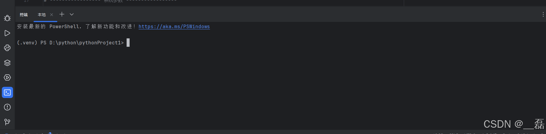This screenshot has width=546, height=134.
Task: Click the D:\python\pythonProject1 prompt path
Action: [x=85, y=43]
